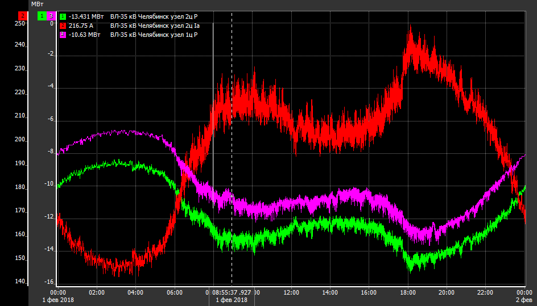This screenshot has height=306, width=537.
Task: Click the 20:00 time axis label
Action: [x=447, y=293]
